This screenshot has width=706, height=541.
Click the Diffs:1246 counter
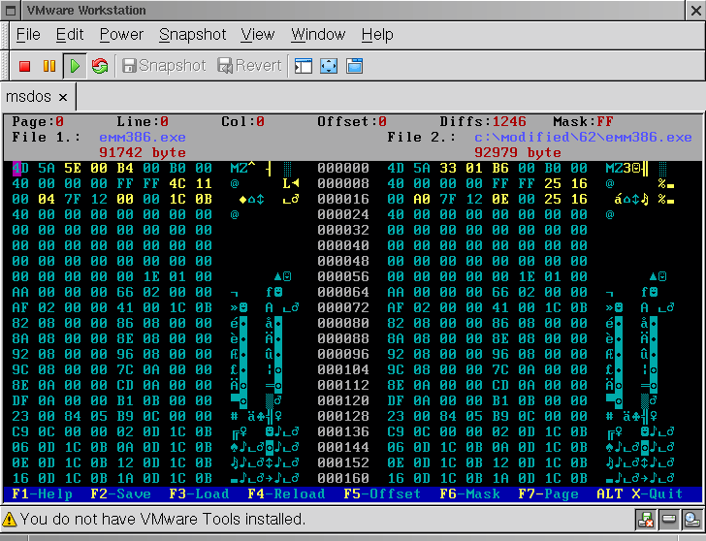tap(483, 121)
